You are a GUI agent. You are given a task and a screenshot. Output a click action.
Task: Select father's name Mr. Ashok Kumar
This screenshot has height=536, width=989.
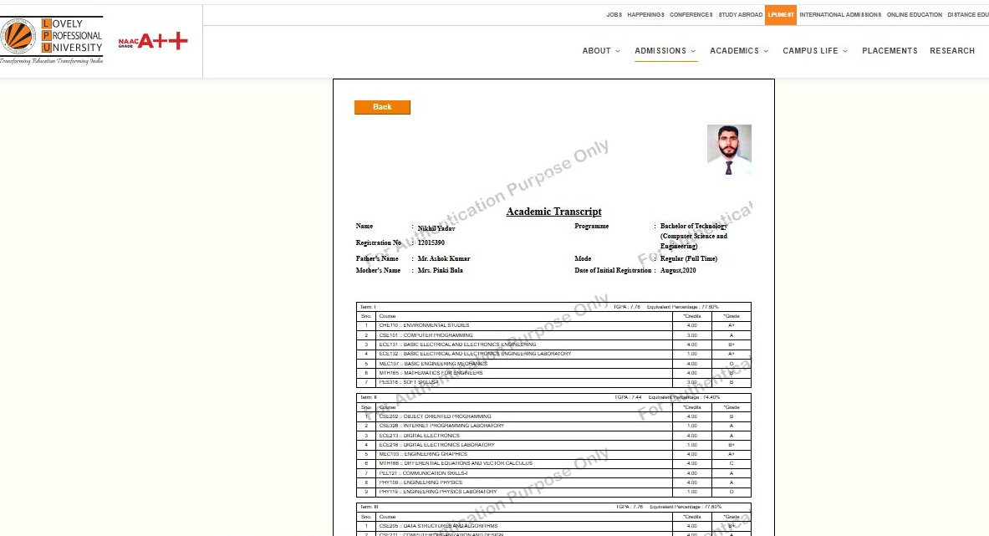pos(443,258)
